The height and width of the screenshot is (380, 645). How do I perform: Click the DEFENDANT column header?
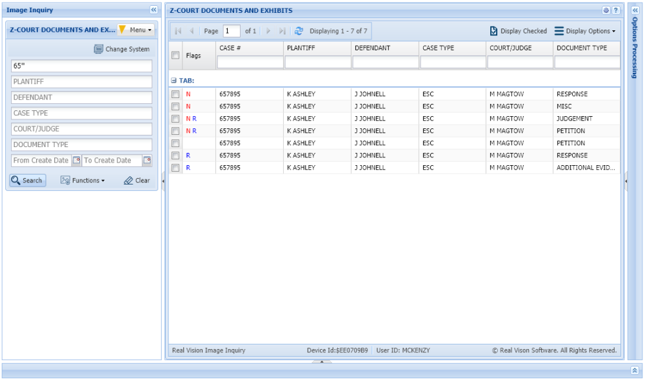coord(385,48)
